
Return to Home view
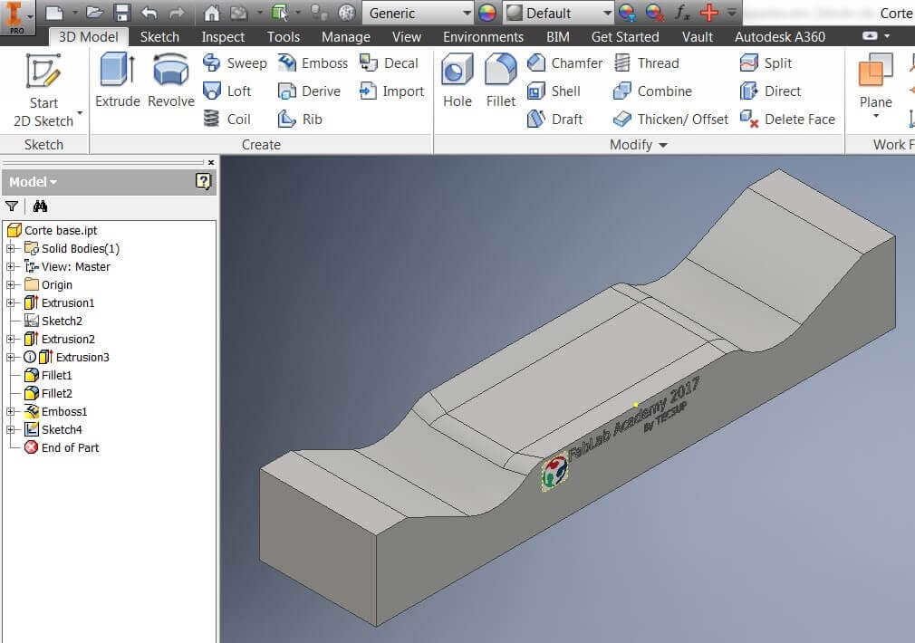211,13
